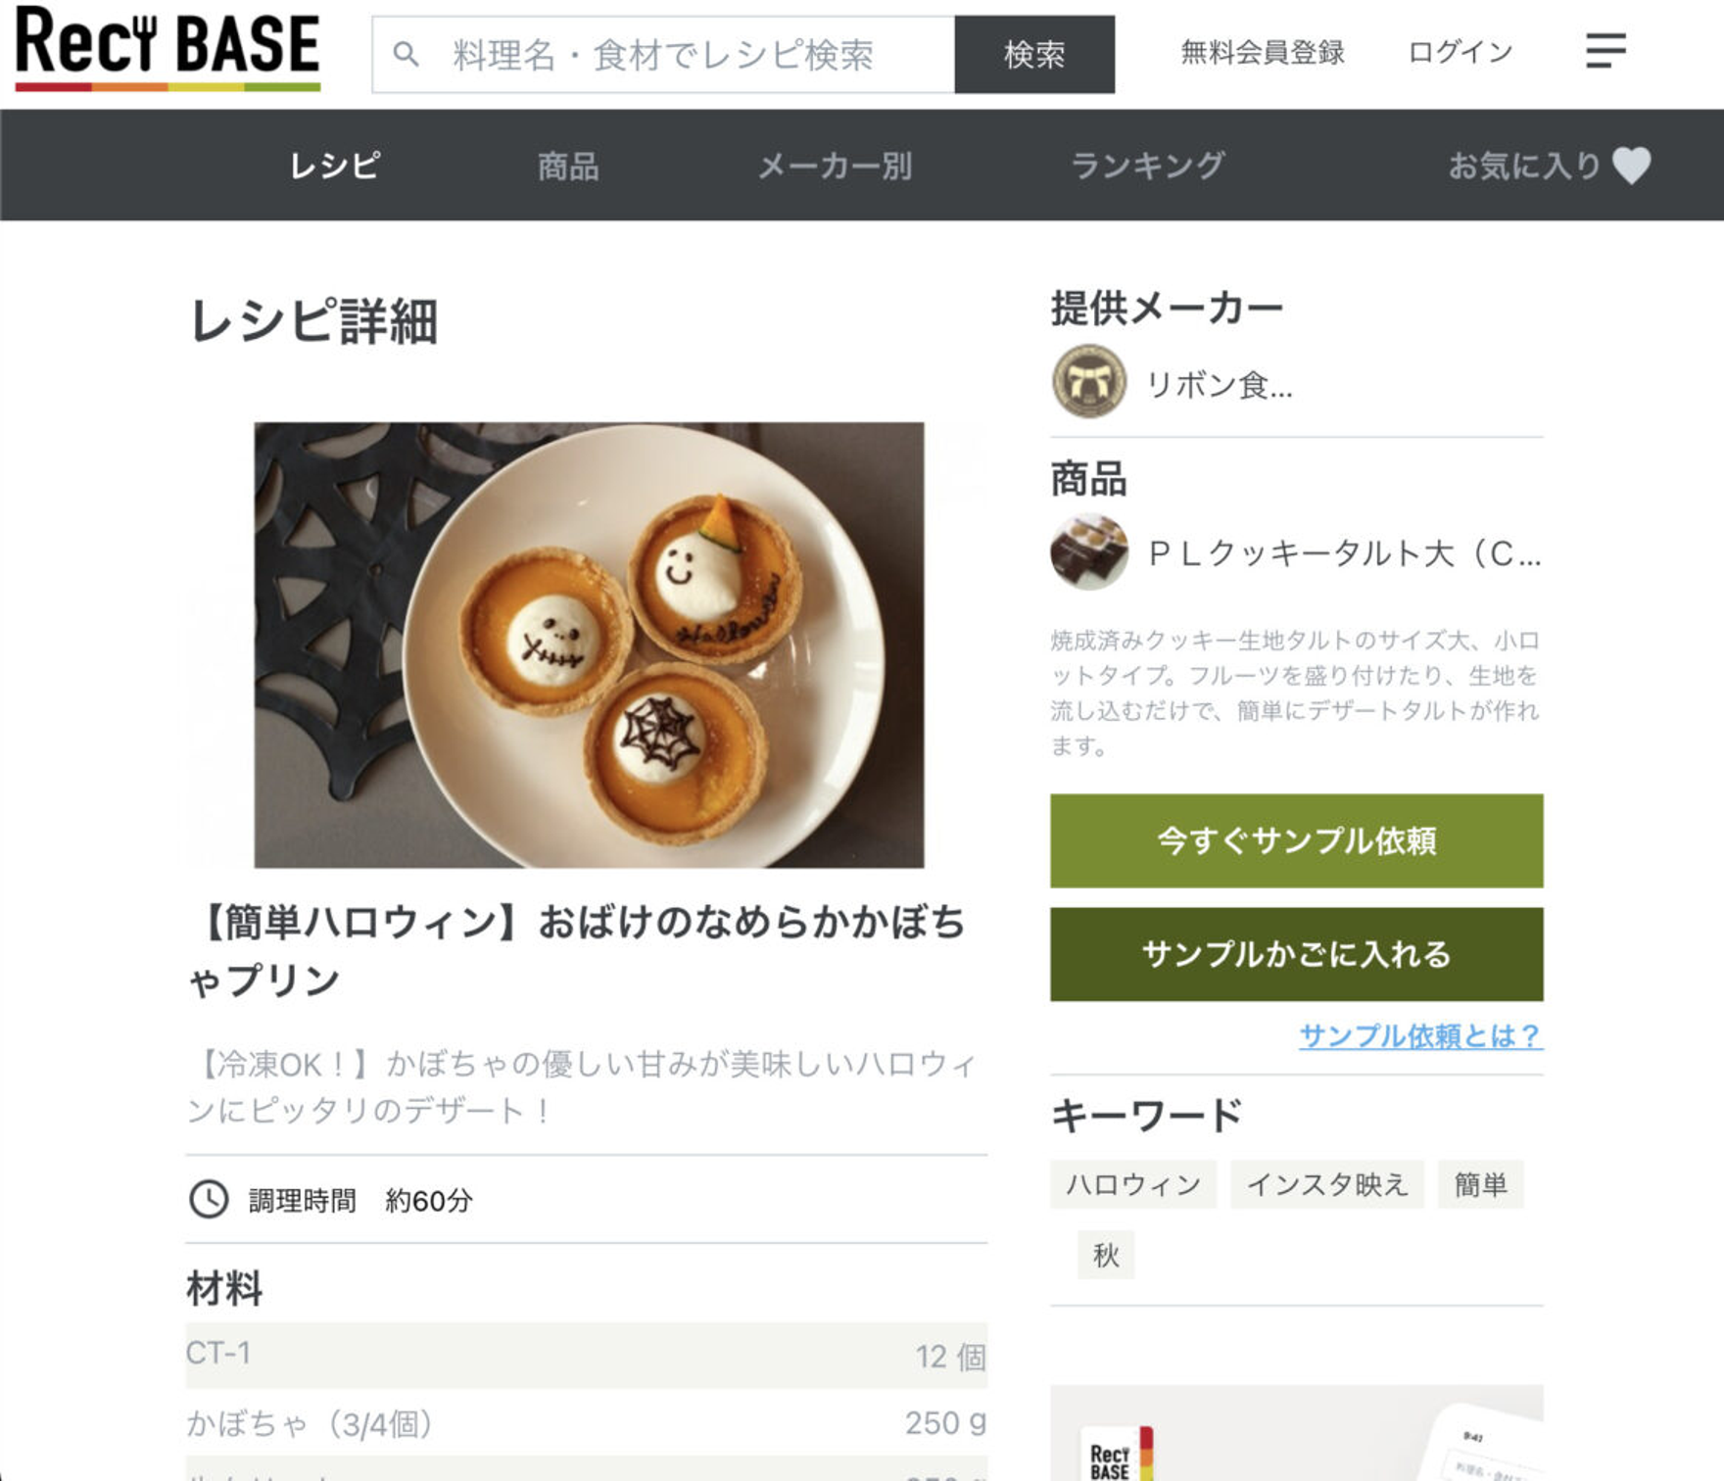Switch to the レシピ nav tab
1724x1481 pixels.
(x=334, y=166)
